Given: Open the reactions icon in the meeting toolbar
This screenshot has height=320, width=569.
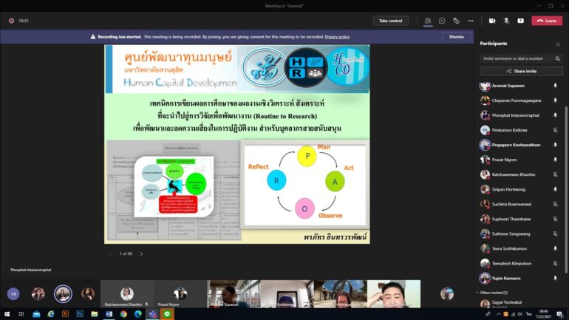Looking at the screenshot, I should click(456, 21).
